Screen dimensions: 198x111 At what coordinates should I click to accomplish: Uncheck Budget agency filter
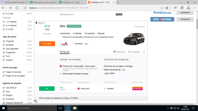[x=4, y=95]
